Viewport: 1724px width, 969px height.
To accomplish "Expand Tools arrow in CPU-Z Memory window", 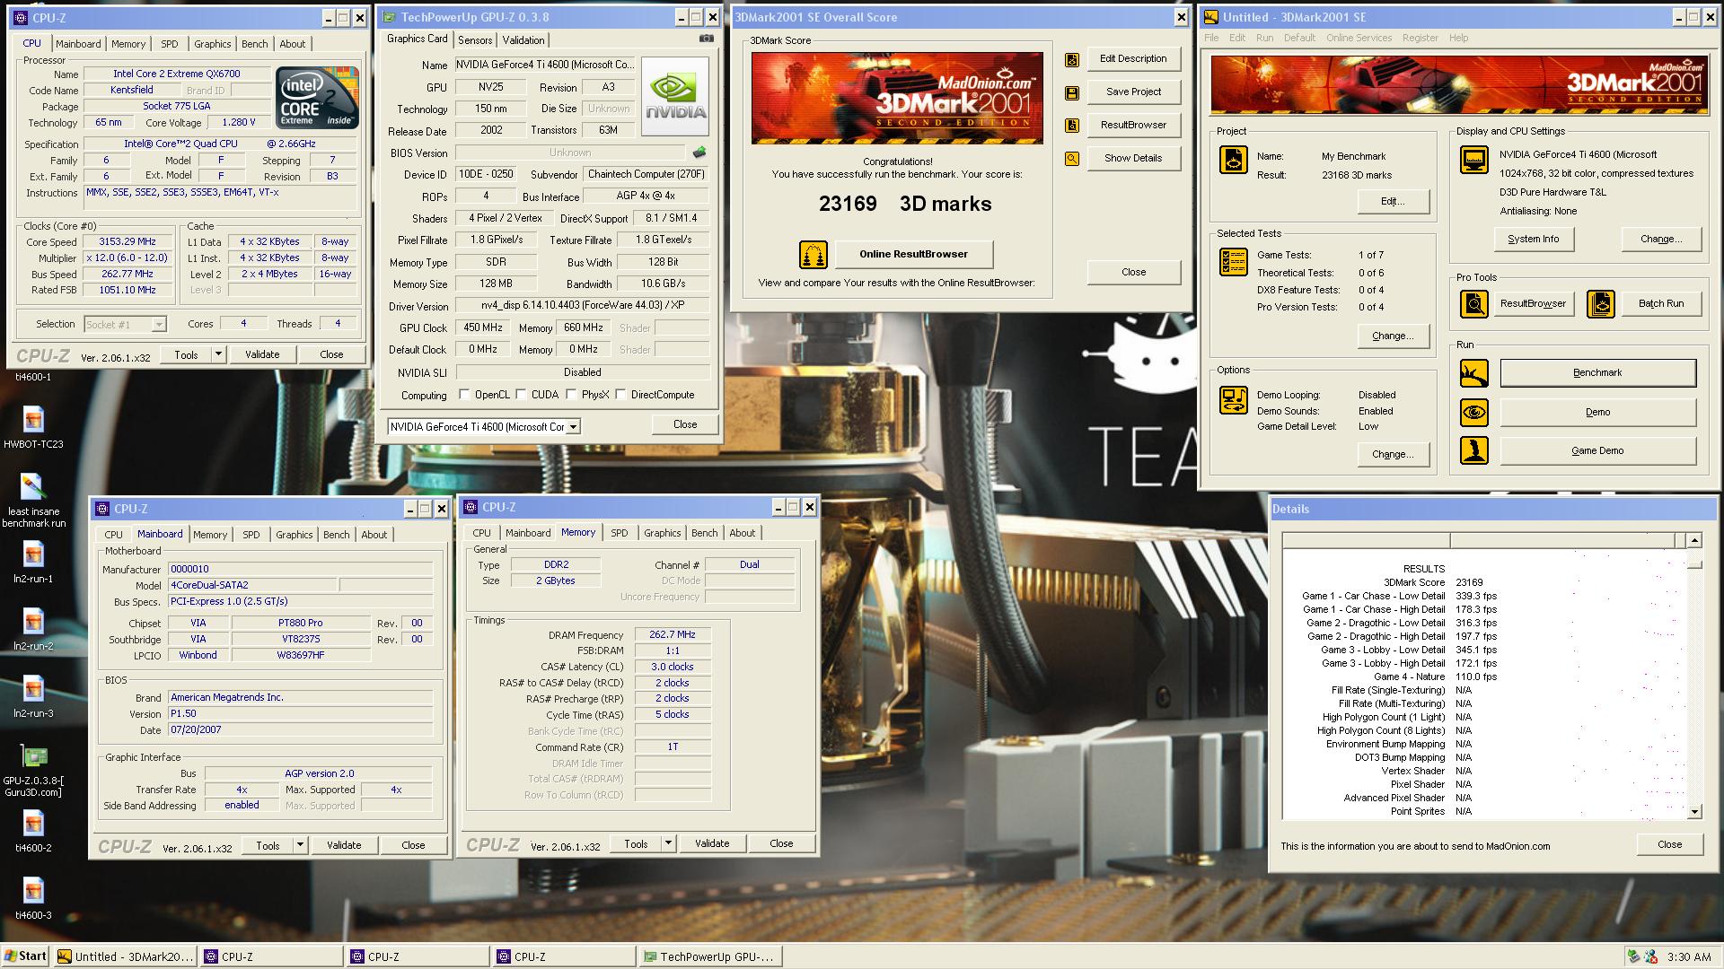I will point(668,844).
